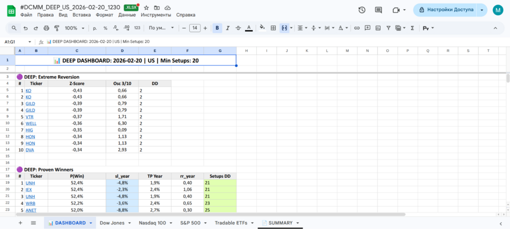Expand the merge type dropdown arrow
510x229 pixels.
tap(291, 28)
